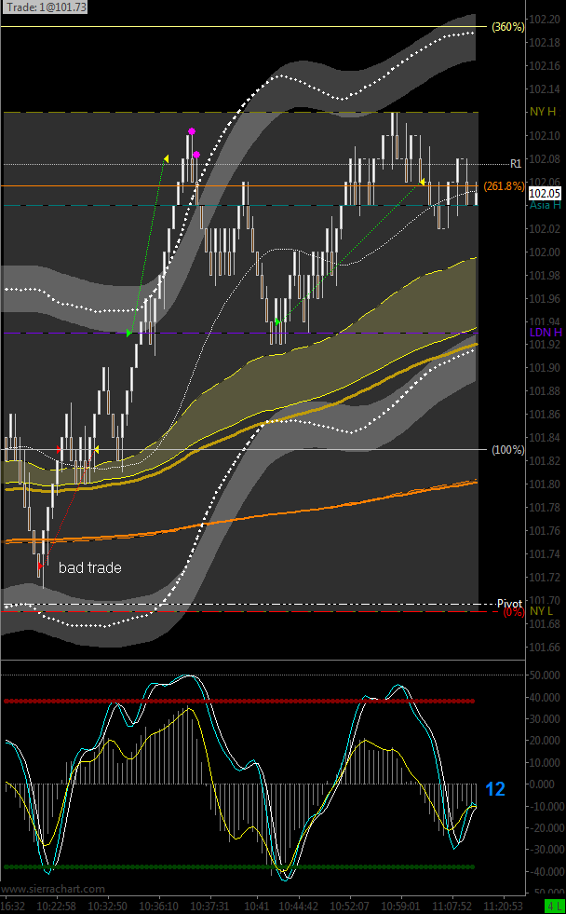Click the 10:36:10 time axis label
Image resolution: width=566 pixels, height=914 pixels.
click(159, 907)
